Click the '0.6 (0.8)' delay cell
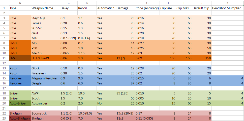 coord(69,118)
